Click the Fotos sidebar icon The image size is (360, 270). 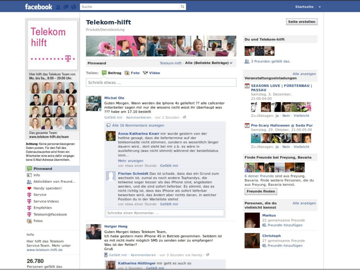(29, 221)
